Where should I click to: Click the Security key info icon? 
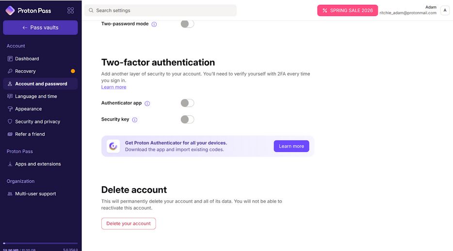click(x=135, y=120)
